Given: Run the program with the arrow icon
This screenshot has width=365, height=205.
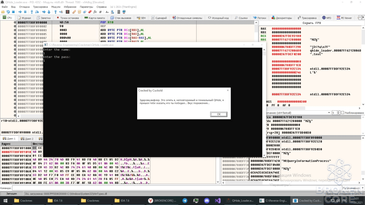Looking at the screenshot, I should point(20,12).
